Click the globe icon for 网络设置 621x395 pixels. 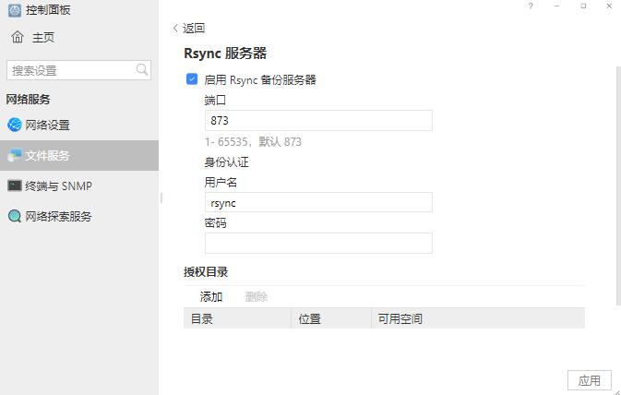point(15,125)
